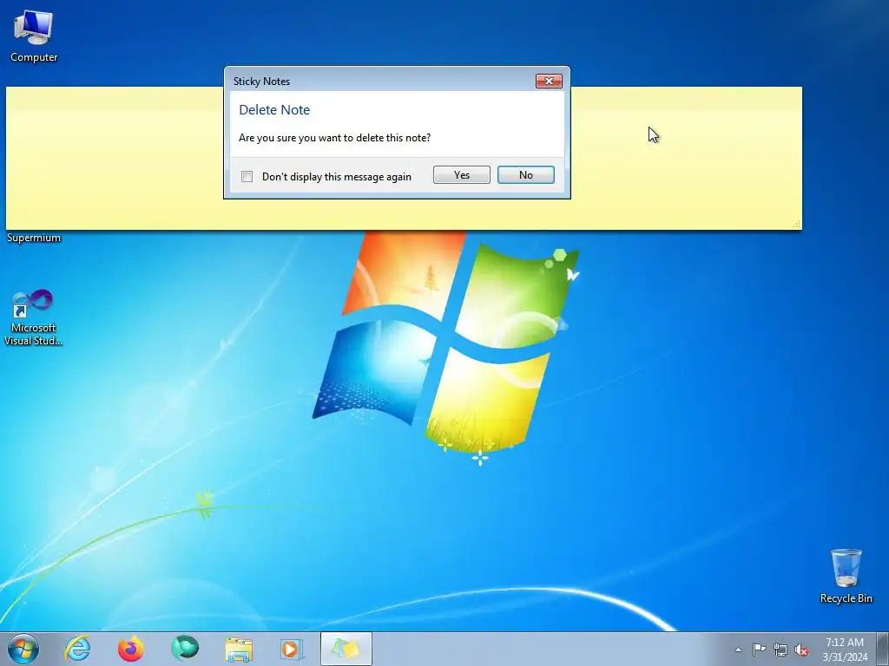This screenshot has width=889, height=666.
Task: Launch Firefox from the taskbar
Action: pos(130,649)
